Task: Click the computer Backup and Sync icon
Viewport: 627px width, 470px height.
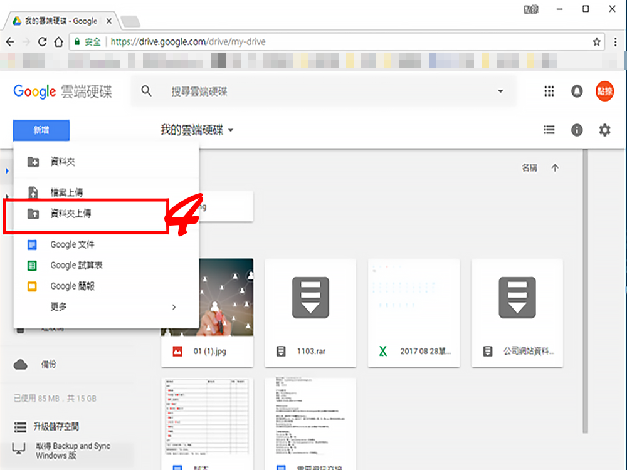Action: 19,449
